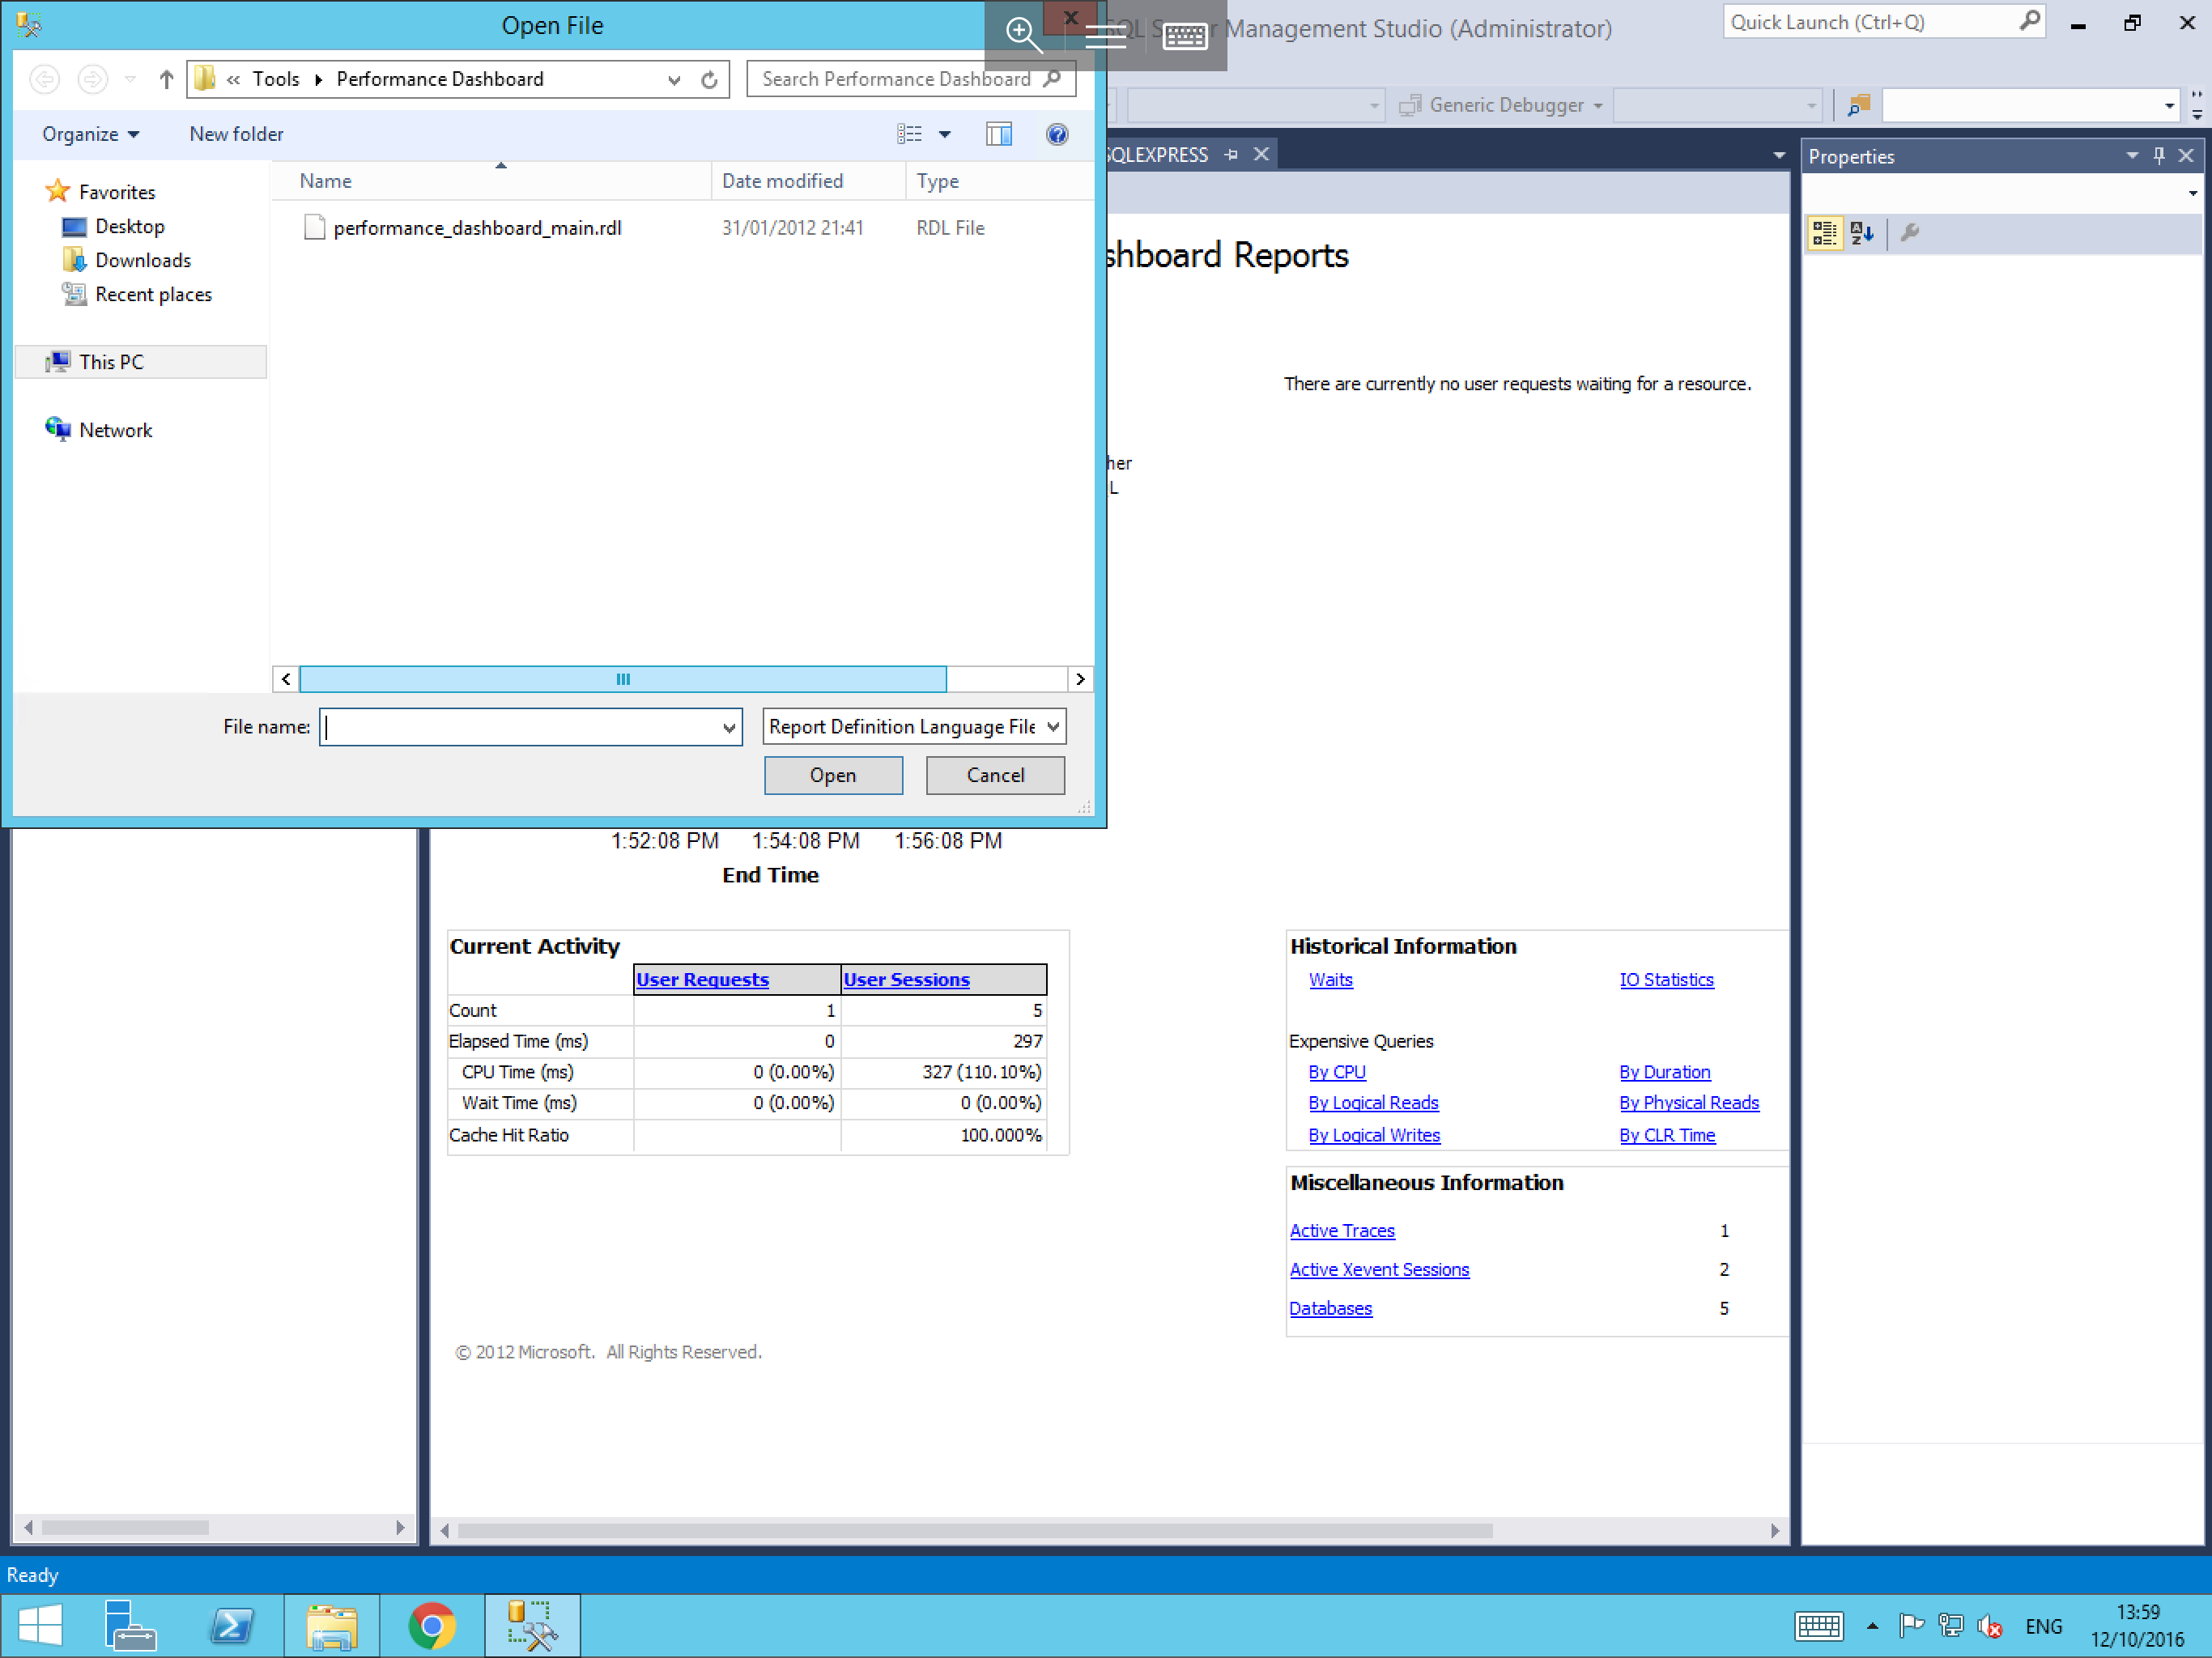Click in the File name field
Image resolution: width=2212 pixels, height=1658 pixels.
click(519, 728)
